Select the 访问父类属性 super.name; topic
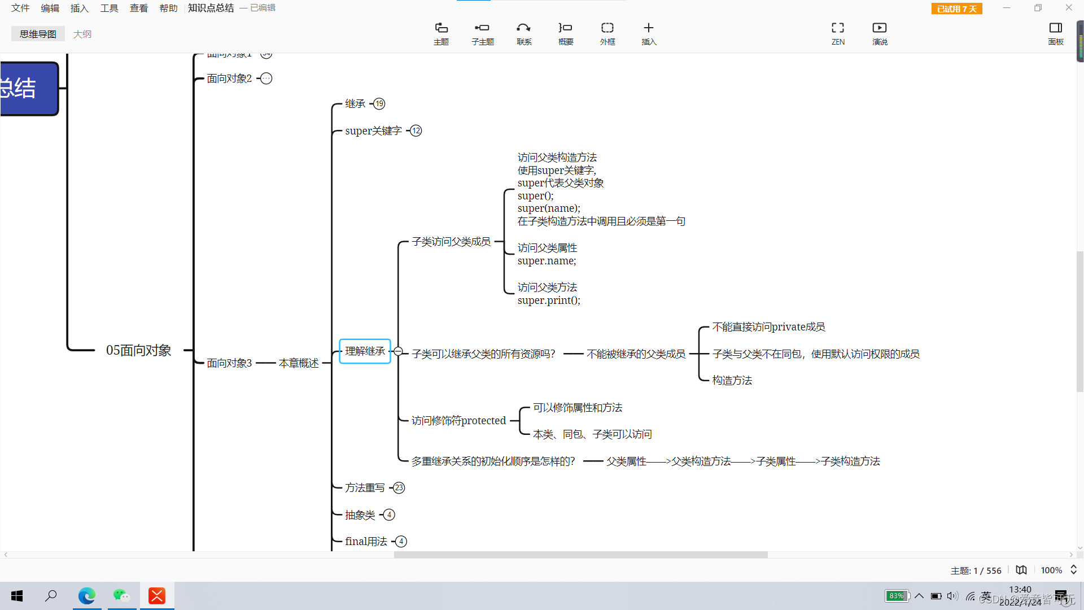The height and width of the screenshot is (610, 1084). 547,254
